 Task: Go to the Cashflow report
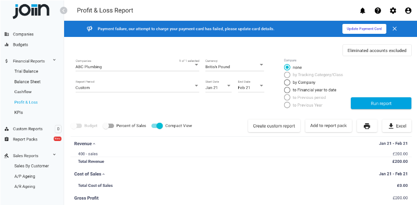(x=23, y=92)
